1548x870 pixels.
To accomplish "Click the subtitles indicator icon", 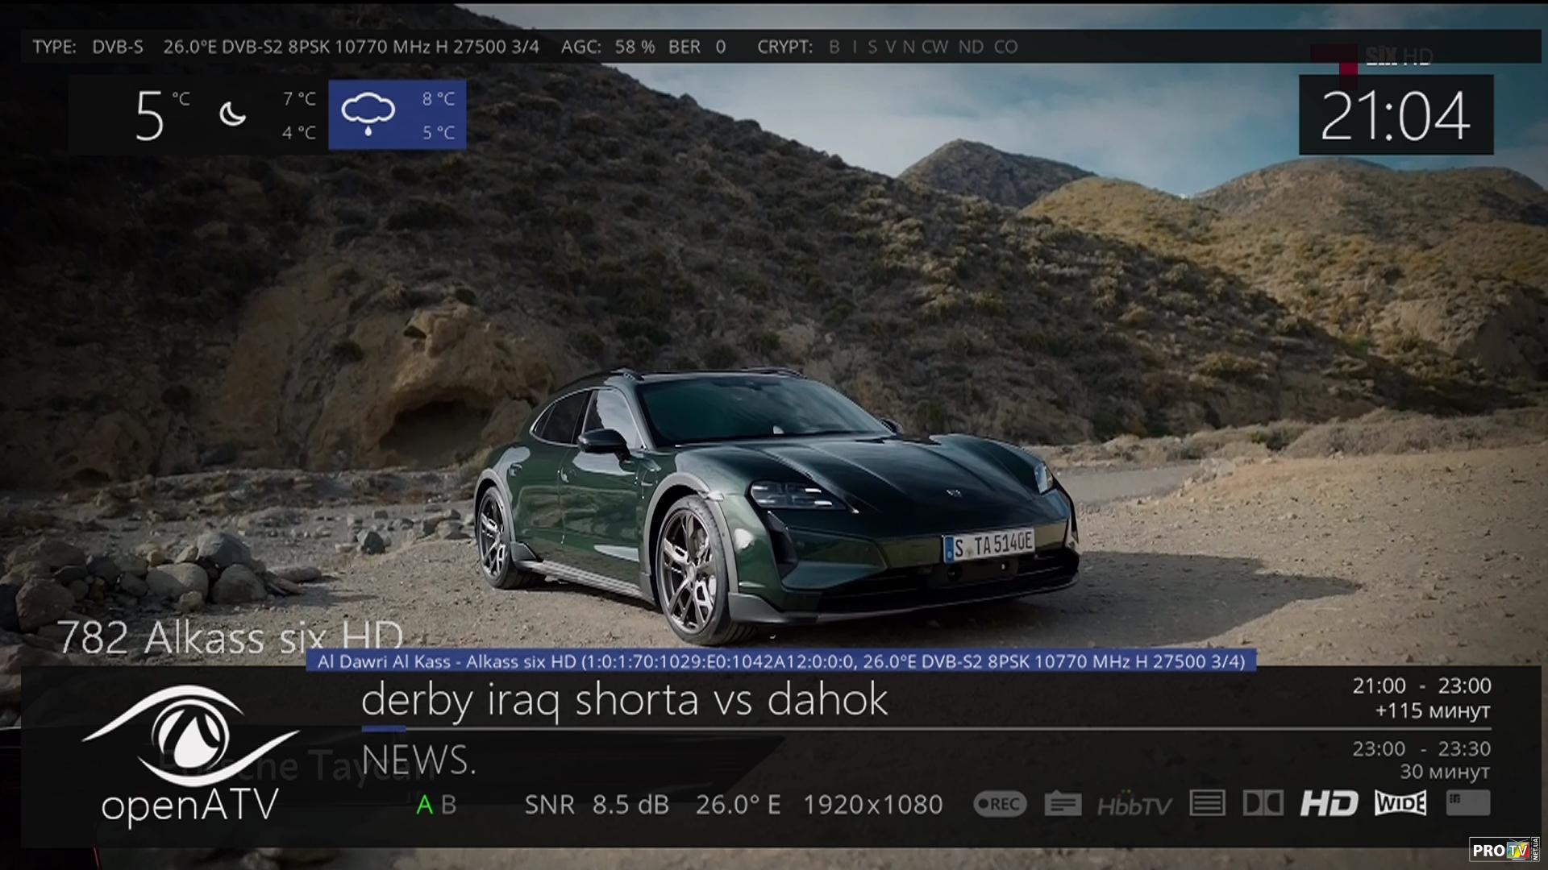I will (x=1063, y=804).
